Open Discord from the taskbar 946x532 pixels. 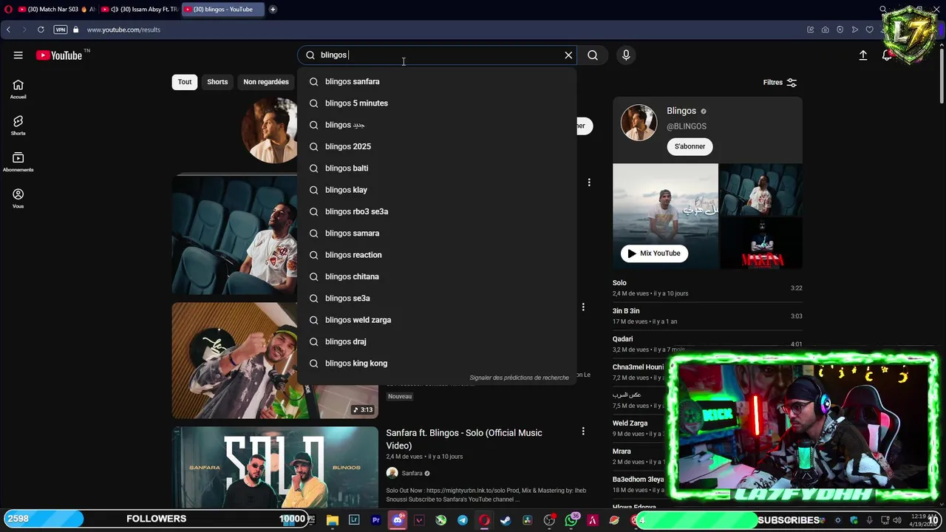[x=398, y=520]
